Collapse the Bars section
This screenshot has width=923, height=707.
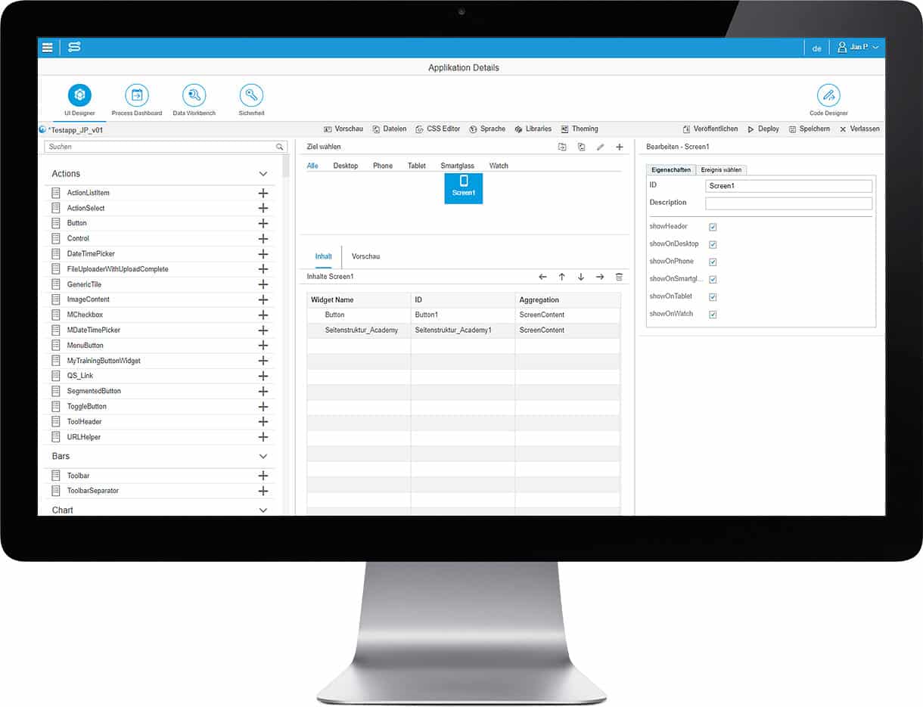[x=263, y=456]
